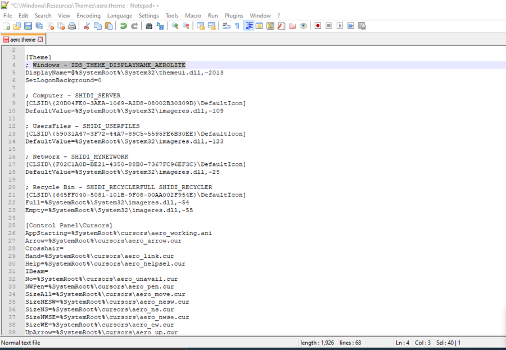This screenshot has width=506, height=350.
Task: Open the Document Map icon
Action: pos(270,26)
